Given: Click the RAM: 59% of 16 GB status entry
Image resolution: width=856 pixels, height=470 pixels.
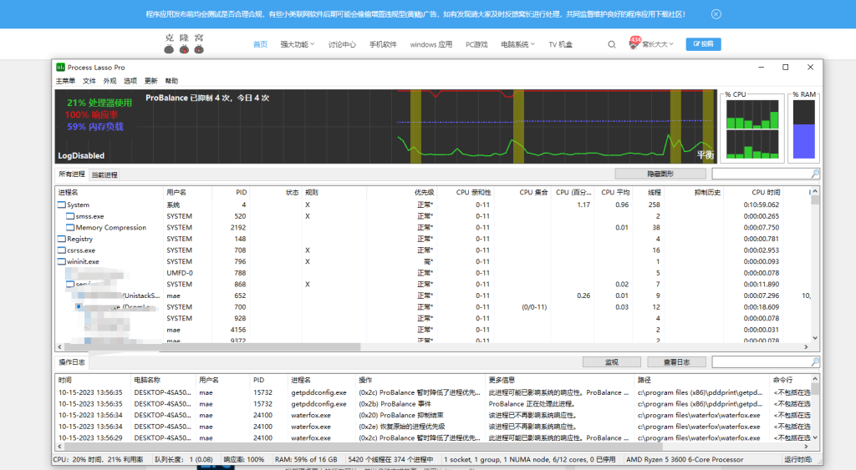Looking at the screenshot, I should click(306, 460).
